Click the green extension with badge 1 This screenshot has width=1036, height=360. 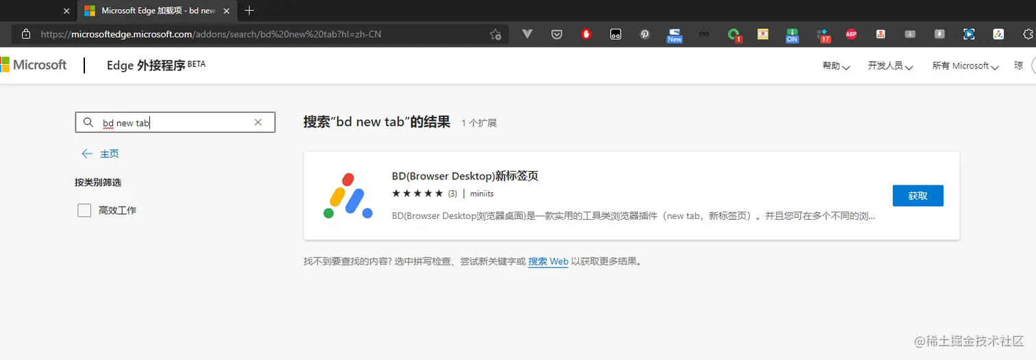734,35
